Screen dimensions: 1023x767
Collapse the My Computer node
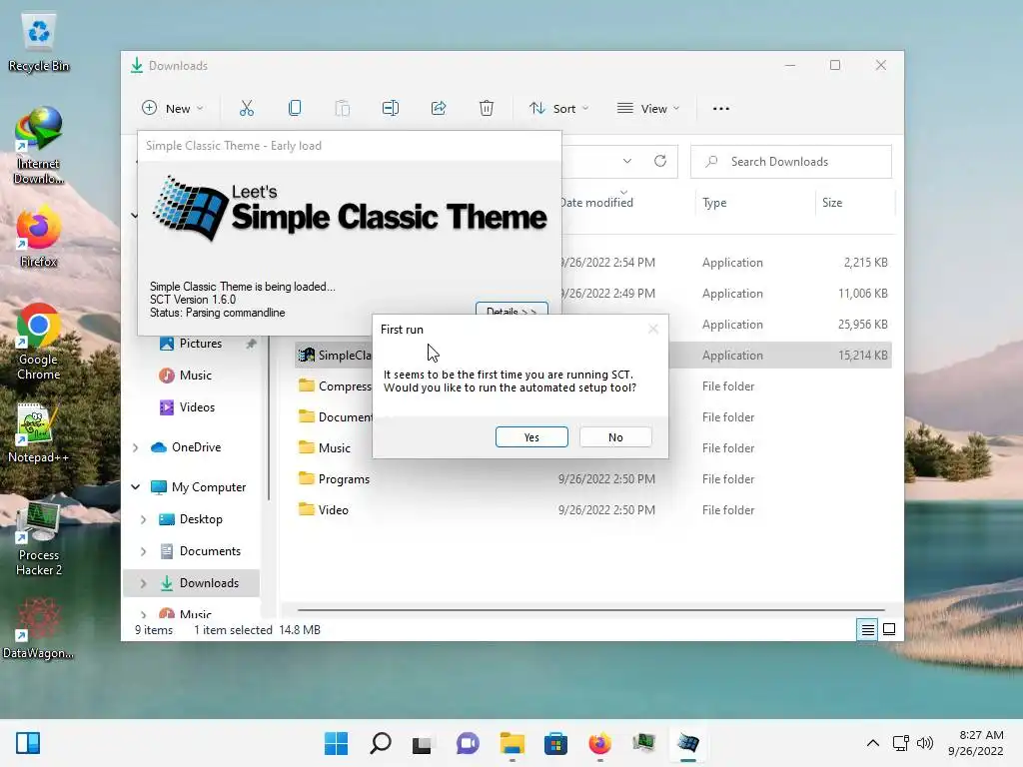[135, 487]
